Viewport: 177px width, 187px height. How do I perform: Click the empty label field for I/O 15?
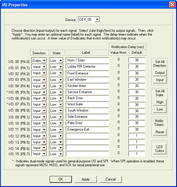coord(87,154)
